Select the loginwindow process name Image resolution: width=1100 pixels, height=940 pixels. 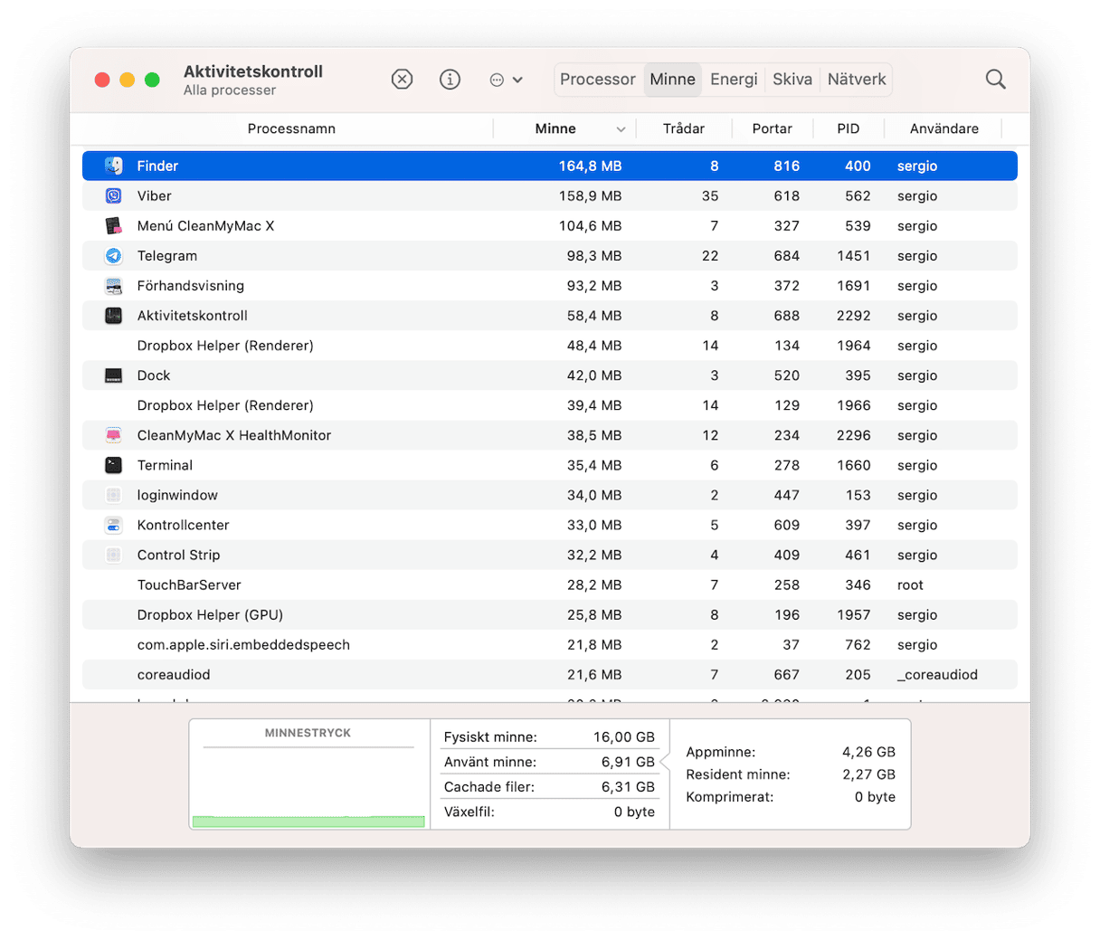pyautogui.click(x=177, y=494)
